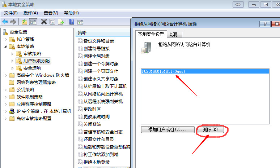Click the forward arrow toolbar icon
Viewport: 280px width, 168px height.
pos(13,22)
